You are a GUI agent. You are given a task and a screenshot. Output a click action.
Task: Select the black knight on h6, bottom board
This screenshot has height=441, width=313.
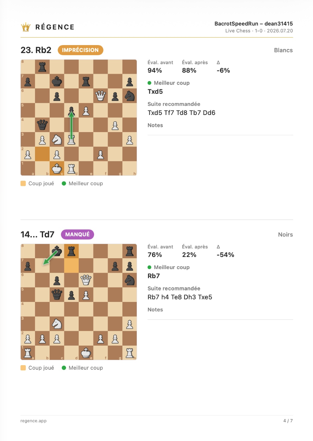129,280
